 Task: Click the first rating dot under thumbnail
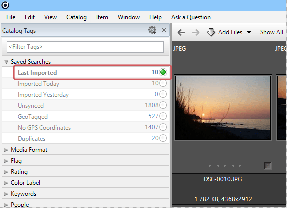click(210, 166)
